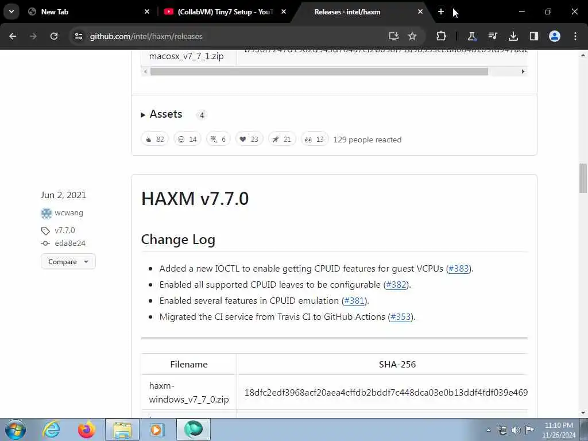
Task: Close the YouTube Tiny7 Setup tab
Action: (284, 12)
